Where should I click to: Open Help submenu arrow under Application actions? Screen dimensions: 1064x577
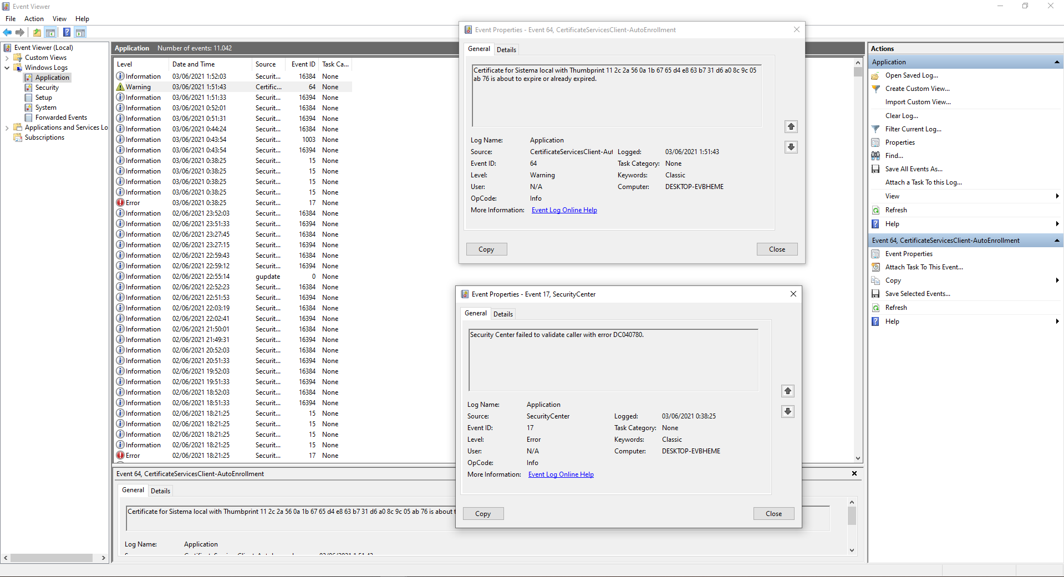[1057, 224]
